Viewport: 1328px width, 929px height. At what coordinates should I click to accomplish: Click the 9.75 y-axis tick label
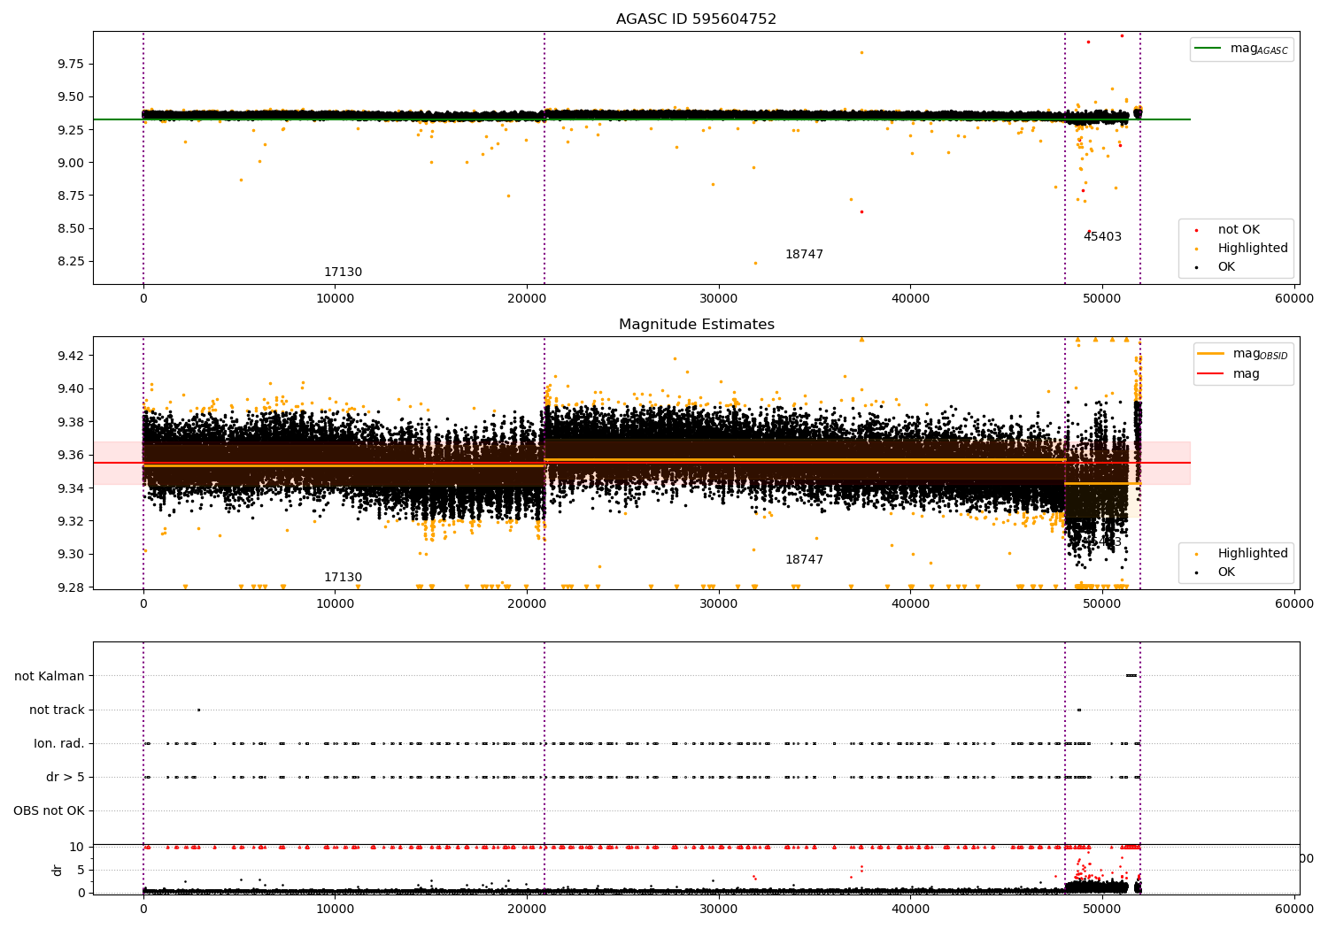click(71, 64)
